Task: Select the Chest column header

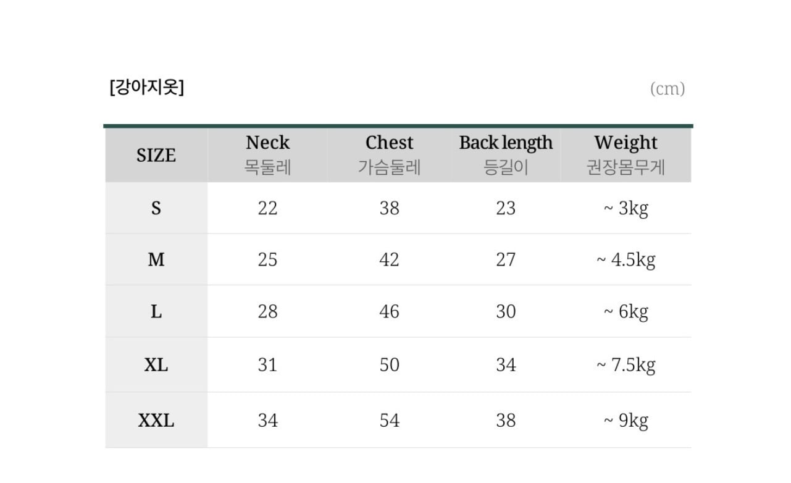Action: pyautogui.click(x=389, y=154)
